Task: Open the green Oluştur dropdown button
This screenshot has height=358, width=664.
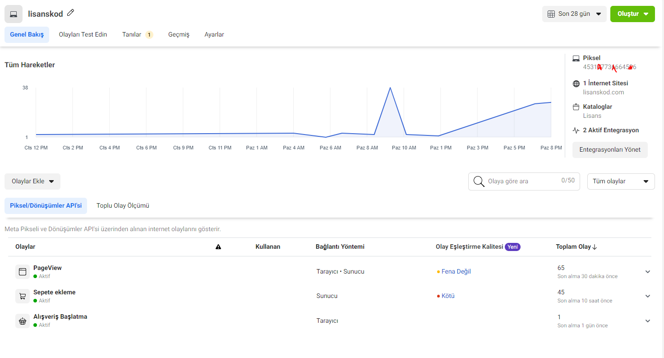Action: coord(632,14)
